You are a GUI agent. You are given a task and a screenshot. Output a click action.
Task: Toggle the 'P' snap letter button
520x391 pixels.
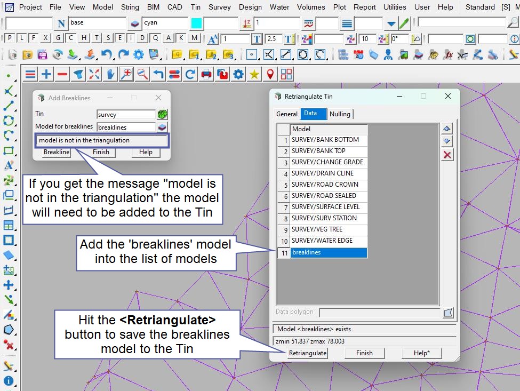9,38
